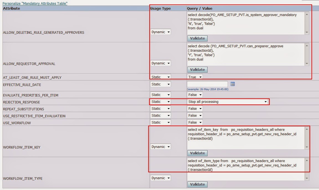The height and width of the screenshot is (190, 319).
Task: Validate the WORKFLOW_ITEM_KEY query
Action: [197, 153]
